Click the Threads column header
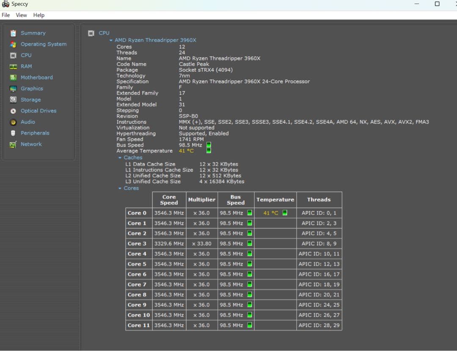Screen dimensions: 457x351 pos(319,200)
